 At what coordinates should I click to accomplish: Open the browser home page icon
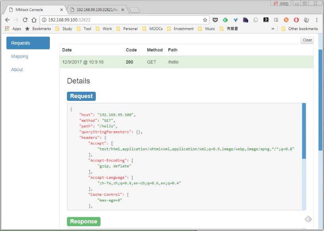click(34, 20)
